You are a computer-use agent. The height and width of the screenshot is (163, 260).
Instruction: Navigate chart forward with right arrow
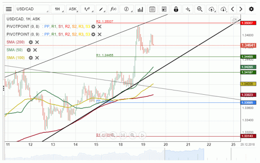point(241,9)
